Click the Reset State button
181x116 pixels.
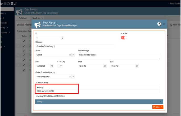coord(175,25)
